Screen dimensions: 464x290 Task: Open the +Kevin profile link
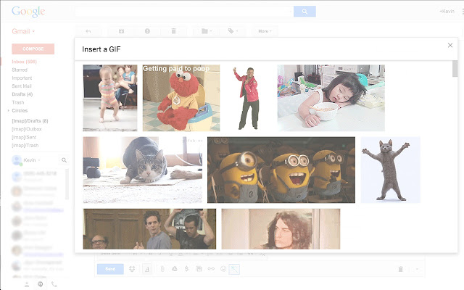tap(447, 12)
